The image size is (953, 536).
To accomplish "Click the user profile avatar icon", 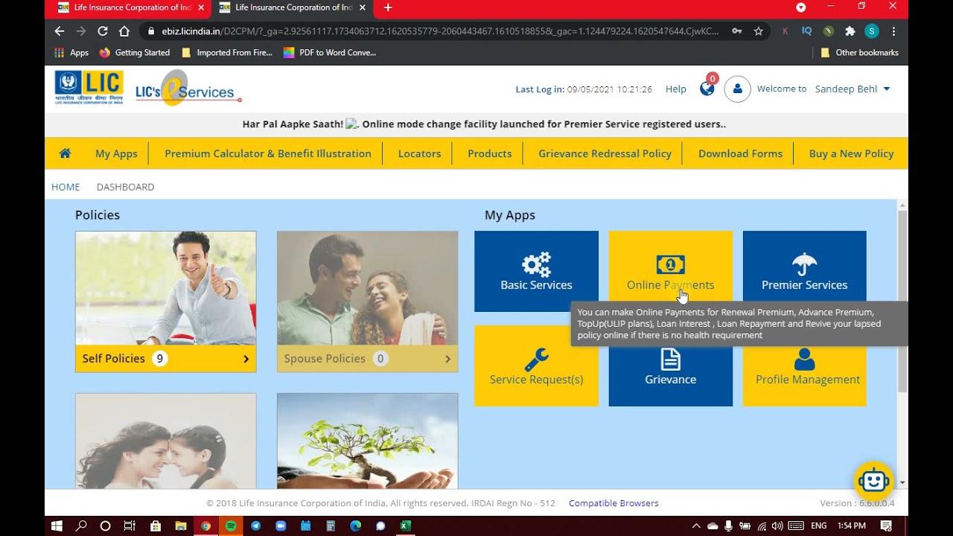I will pyautogui.click(x=737, y=89).
